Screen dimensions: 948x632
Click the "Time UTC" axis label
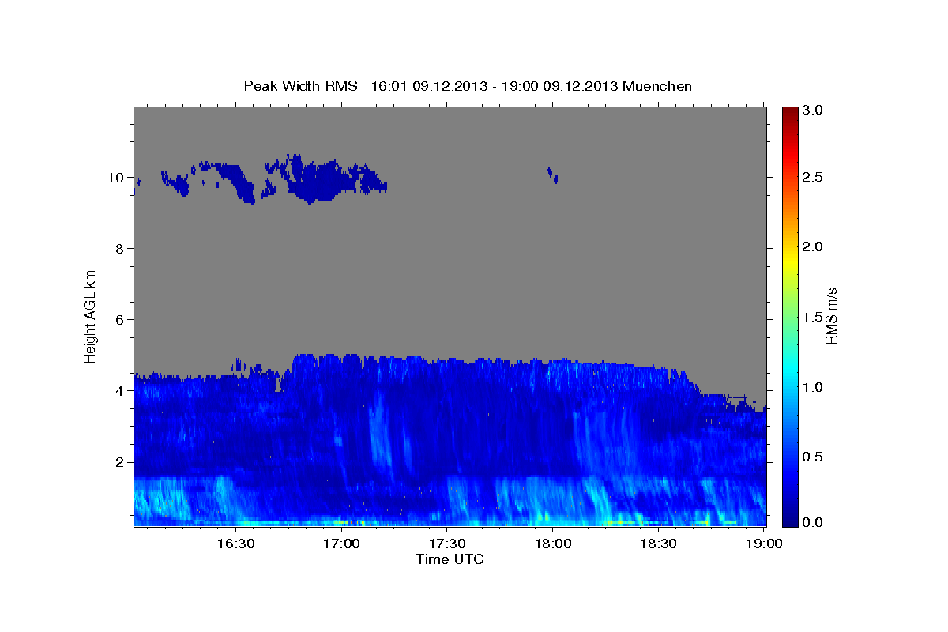point(450,560)
